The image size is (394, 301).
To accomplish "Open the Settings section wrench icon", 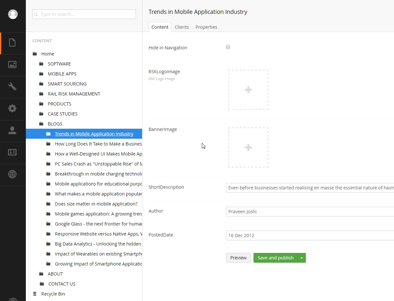I will pos(13,87).
